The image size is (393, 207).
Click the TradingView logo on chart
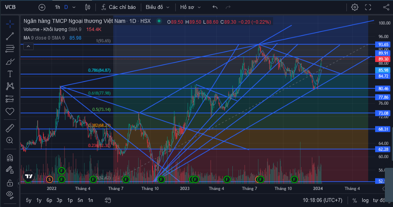click(29, 176)
